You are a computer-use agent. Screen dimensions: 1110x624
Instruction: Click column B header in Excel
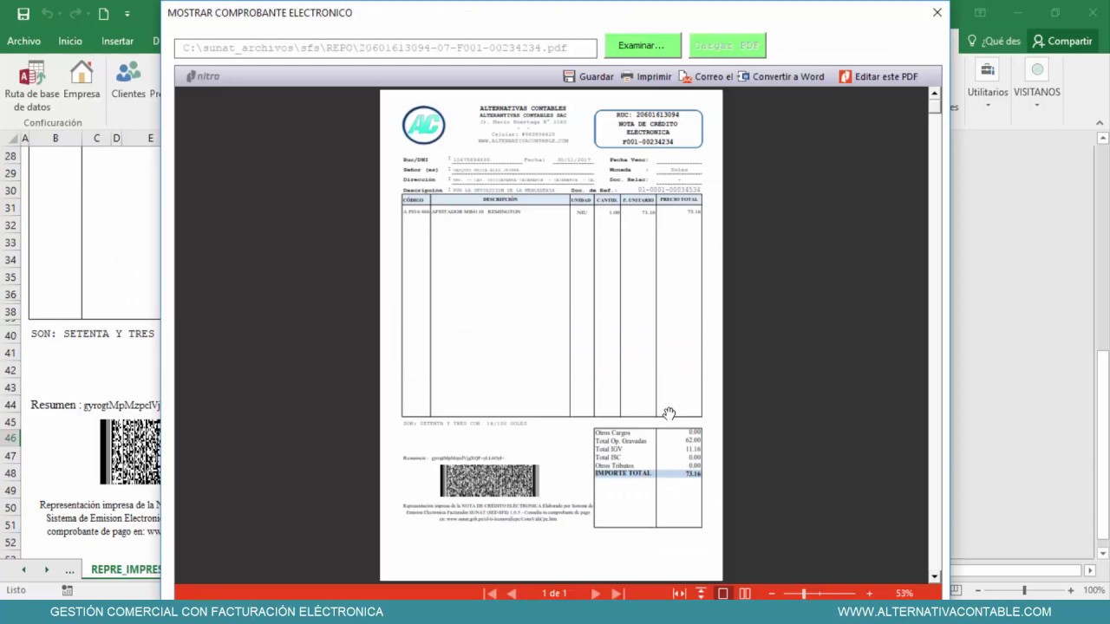tap(55, 139)
